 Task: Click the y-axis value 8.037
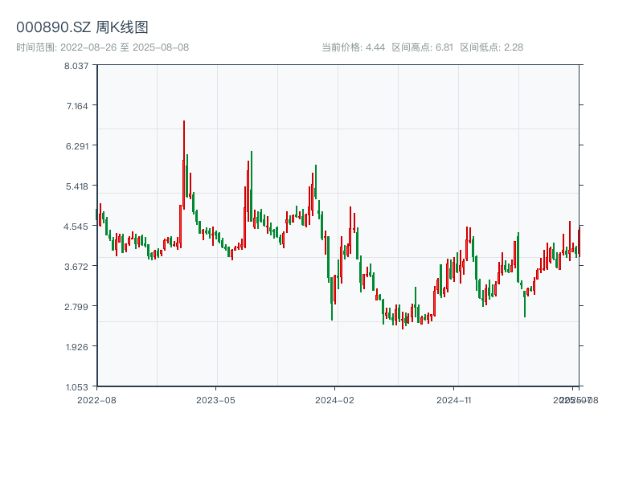point(76,66)
